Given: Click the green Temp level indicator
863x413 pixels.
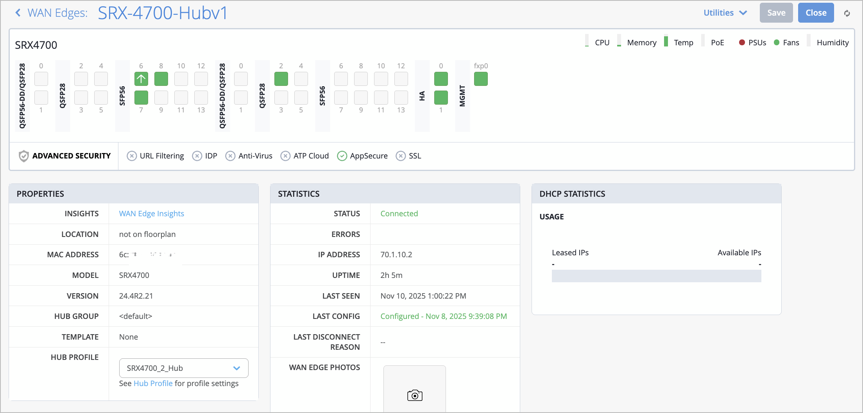Looking at the screenshot, I should (666, 41).
